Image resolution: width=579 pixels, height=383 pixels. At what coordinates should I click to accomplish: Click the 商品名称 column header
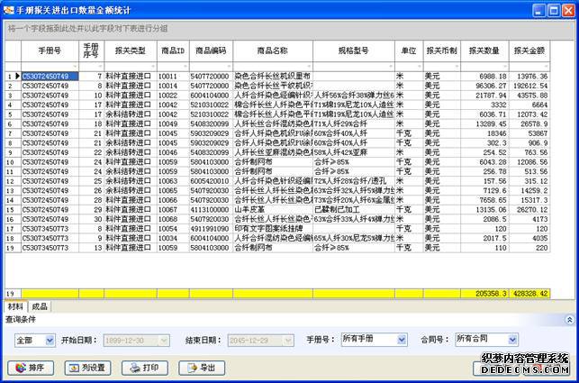[x=272, y=50]
